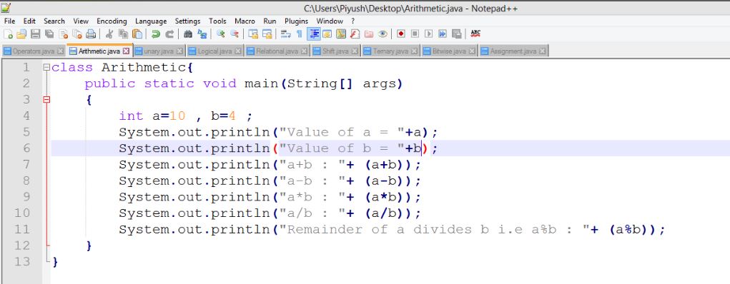This screenshot has height=284, width=730.
Task: Click the Save Recorded Macro icon
Action: coord(456,34)
